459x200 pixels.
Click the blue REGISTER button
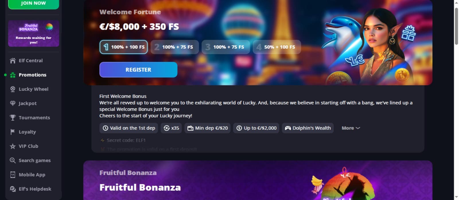(x=138, y=70)
